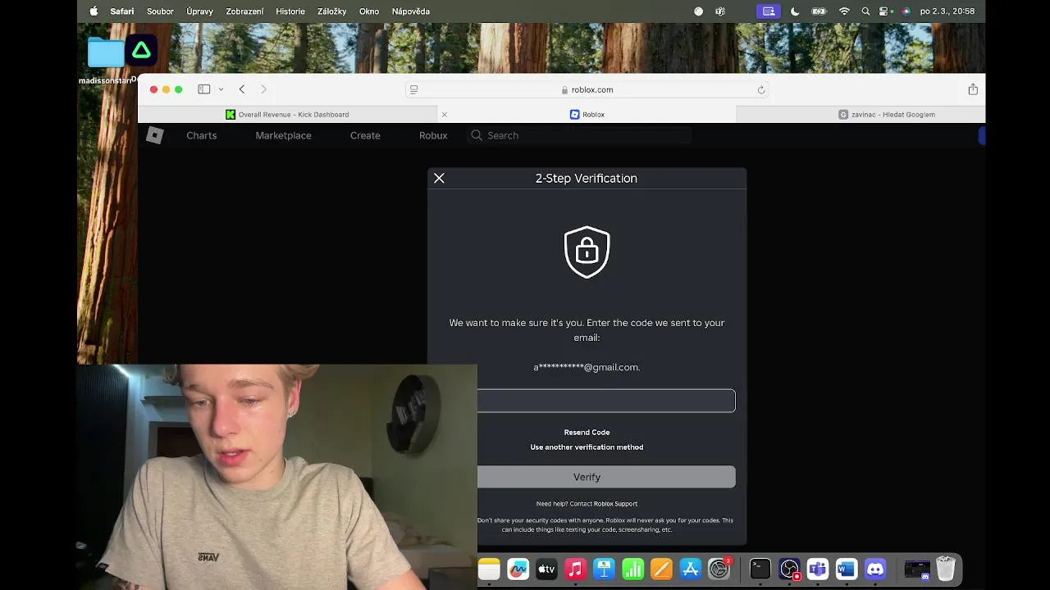Open Discord from the Dock

tap(875, 569)
